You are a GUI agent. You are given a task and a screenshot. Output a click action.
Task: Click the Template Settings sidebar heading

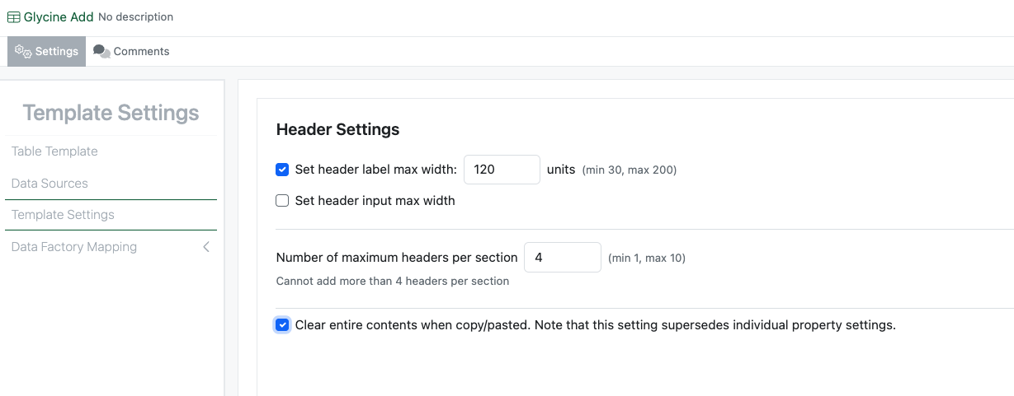click(x=111, y=113)
